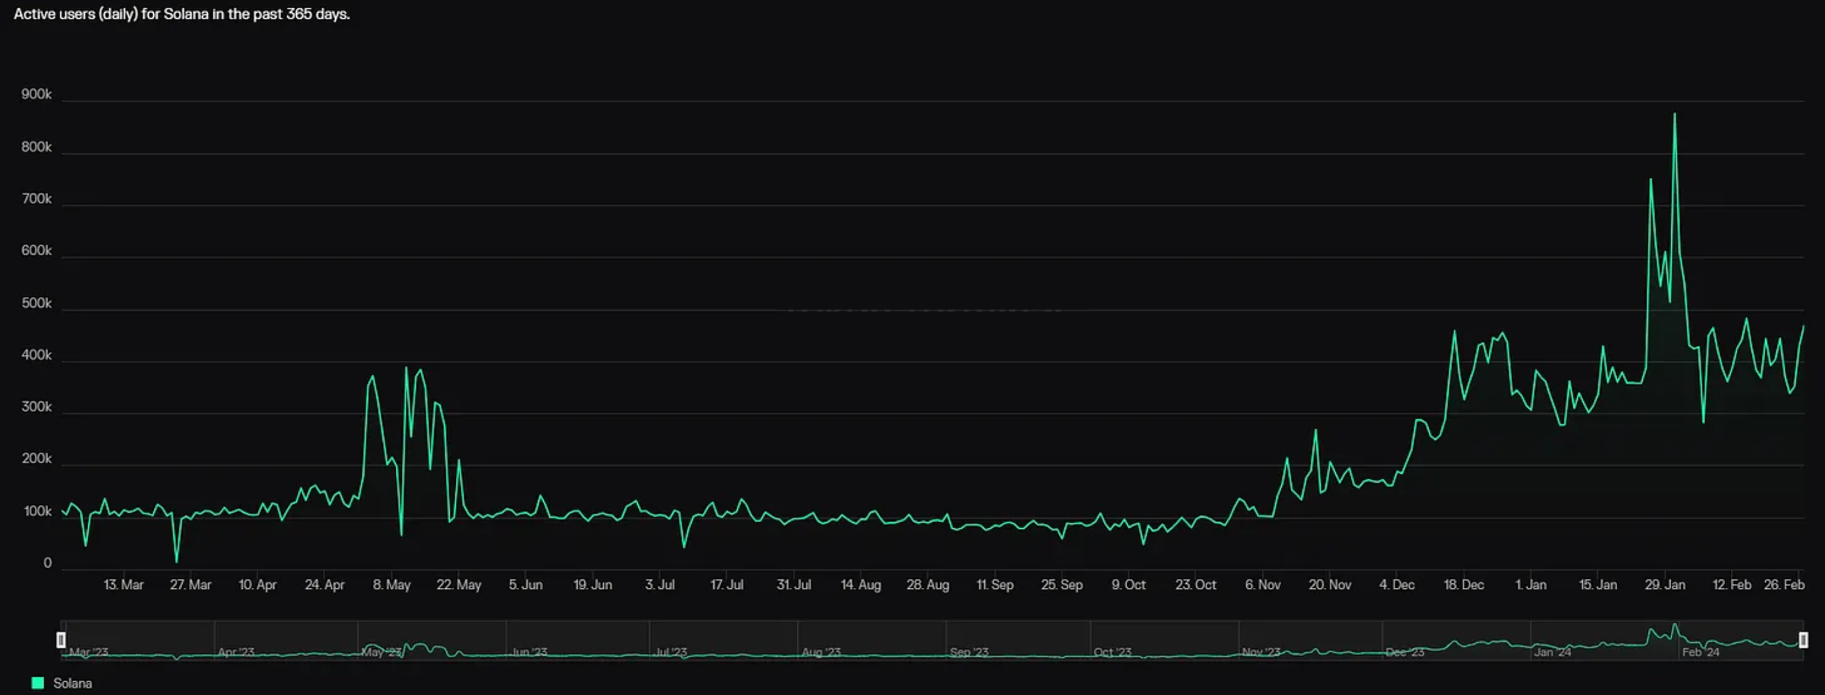1825x695 pixels.
Task: Click the 13. Mar x-axis label
Action: [x=123, y=585]
